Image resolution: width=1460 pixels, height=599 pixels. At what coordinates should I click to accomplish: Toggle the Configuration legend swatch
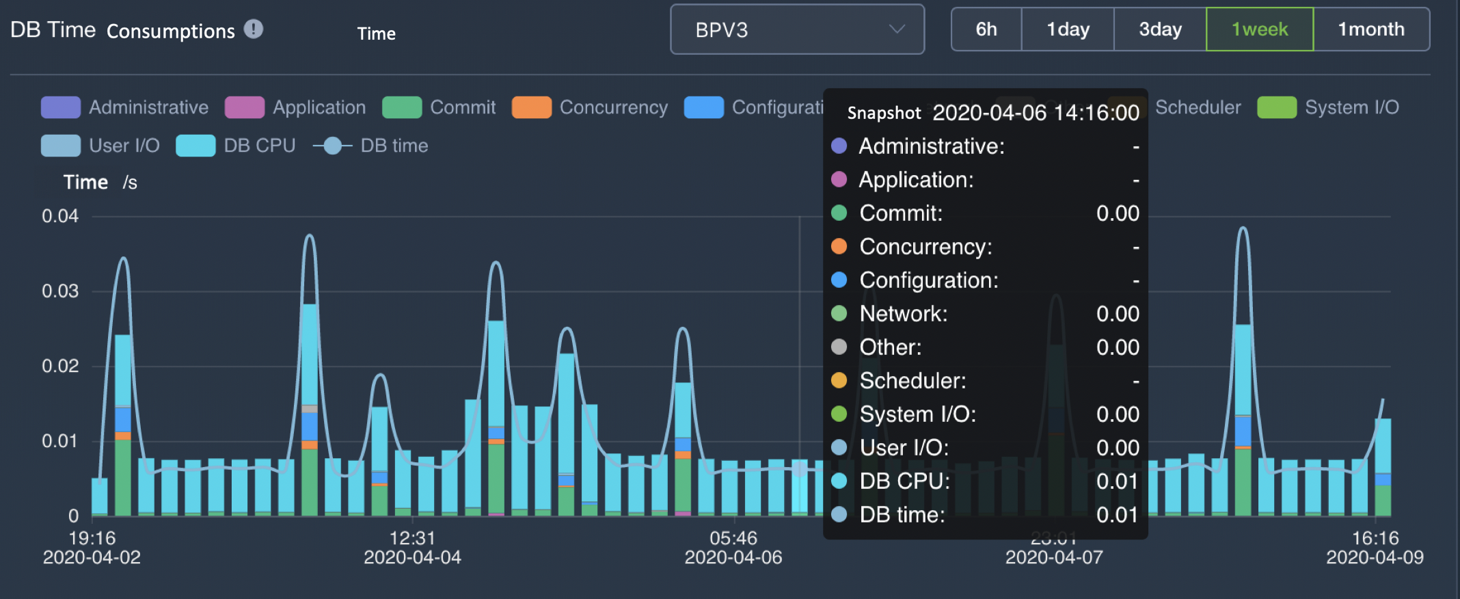click(703, 107)
